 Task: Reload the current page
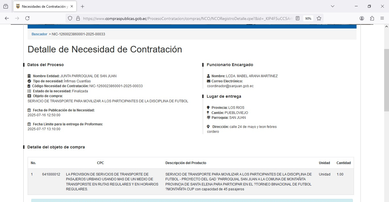tap(27, 18)
